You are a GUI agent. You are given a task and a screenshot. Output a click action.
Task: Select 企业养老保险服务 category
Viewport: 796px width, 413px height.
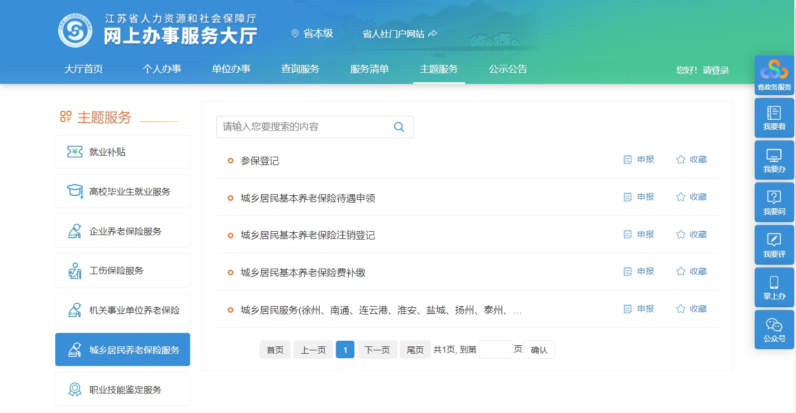(122, 231)
